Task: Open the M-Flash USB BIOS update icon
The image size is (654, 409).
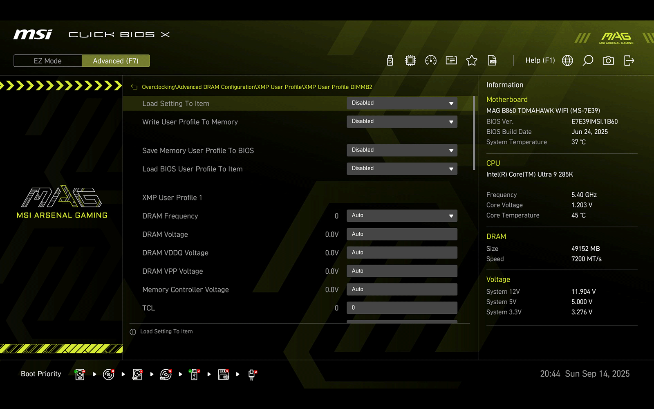Action: pos(390,61)
